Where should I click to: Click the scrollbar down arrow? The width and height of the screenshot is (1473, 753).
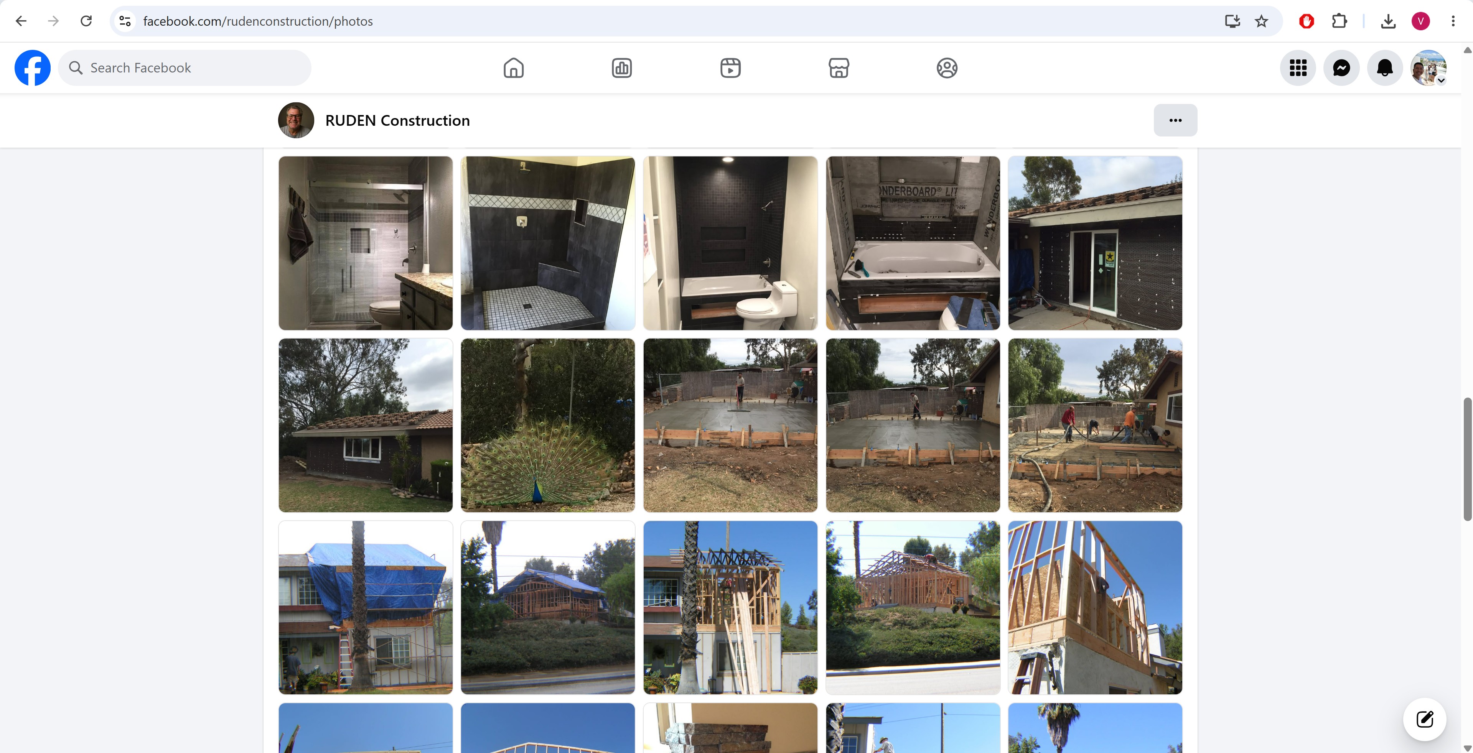(1467, 748)
